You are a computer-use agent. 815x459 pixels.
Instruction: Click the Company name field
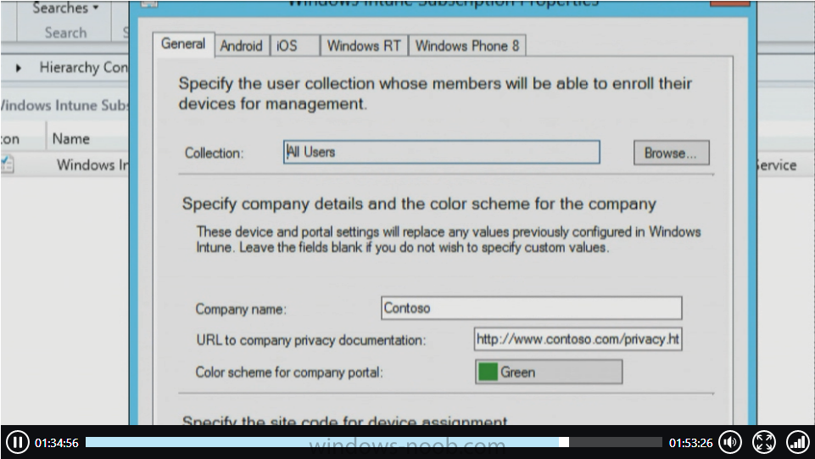531,308
